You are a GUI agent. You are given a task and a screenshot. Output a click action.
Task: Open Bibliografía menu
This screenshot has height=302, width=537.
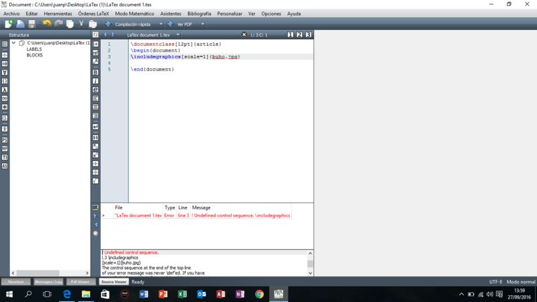(x=199, y=13)
